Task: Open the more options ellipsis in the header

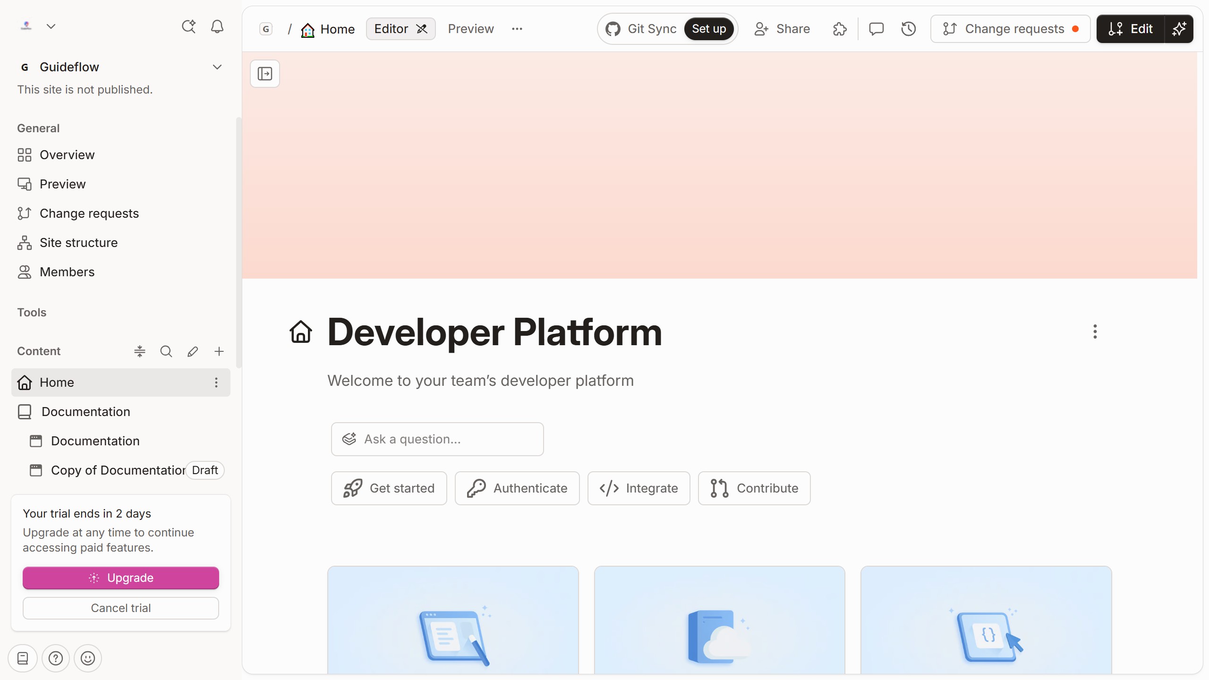Action: click(517, 29)
